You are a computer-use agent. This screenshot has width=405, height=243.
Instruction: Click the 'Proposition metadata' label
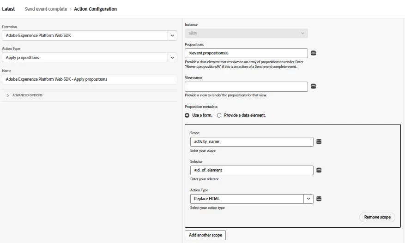(x=201, y=107)
